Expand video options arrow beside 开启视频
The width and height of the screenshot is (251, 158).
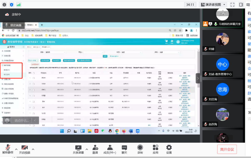click(x=33, y=149)
